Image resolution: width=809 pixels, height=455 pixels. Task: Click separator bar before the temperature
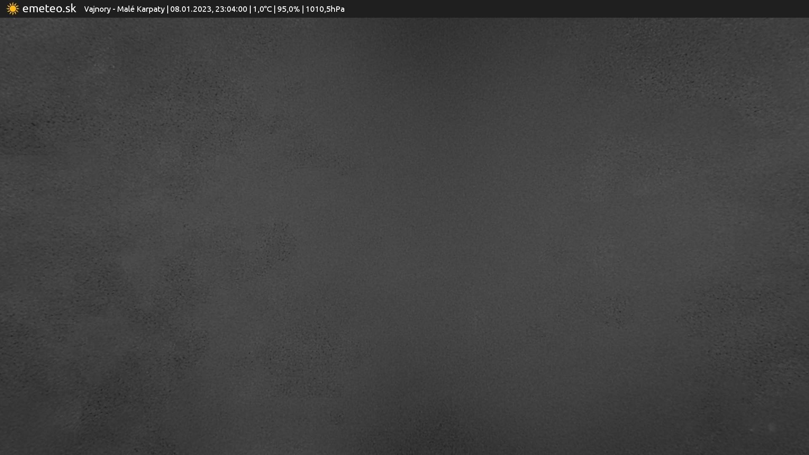click(x=250, y=9)
